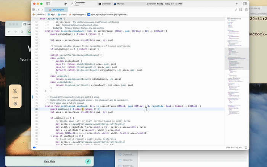Click the highlighted minimap viewport region
The height and width of the screenshot is (167, 267).
pos(237,59)
